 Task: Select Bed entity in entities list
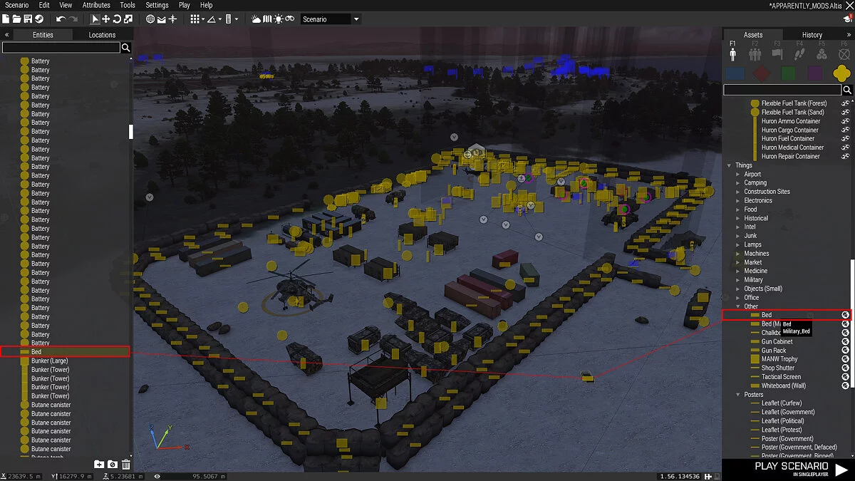pos(65,351)
